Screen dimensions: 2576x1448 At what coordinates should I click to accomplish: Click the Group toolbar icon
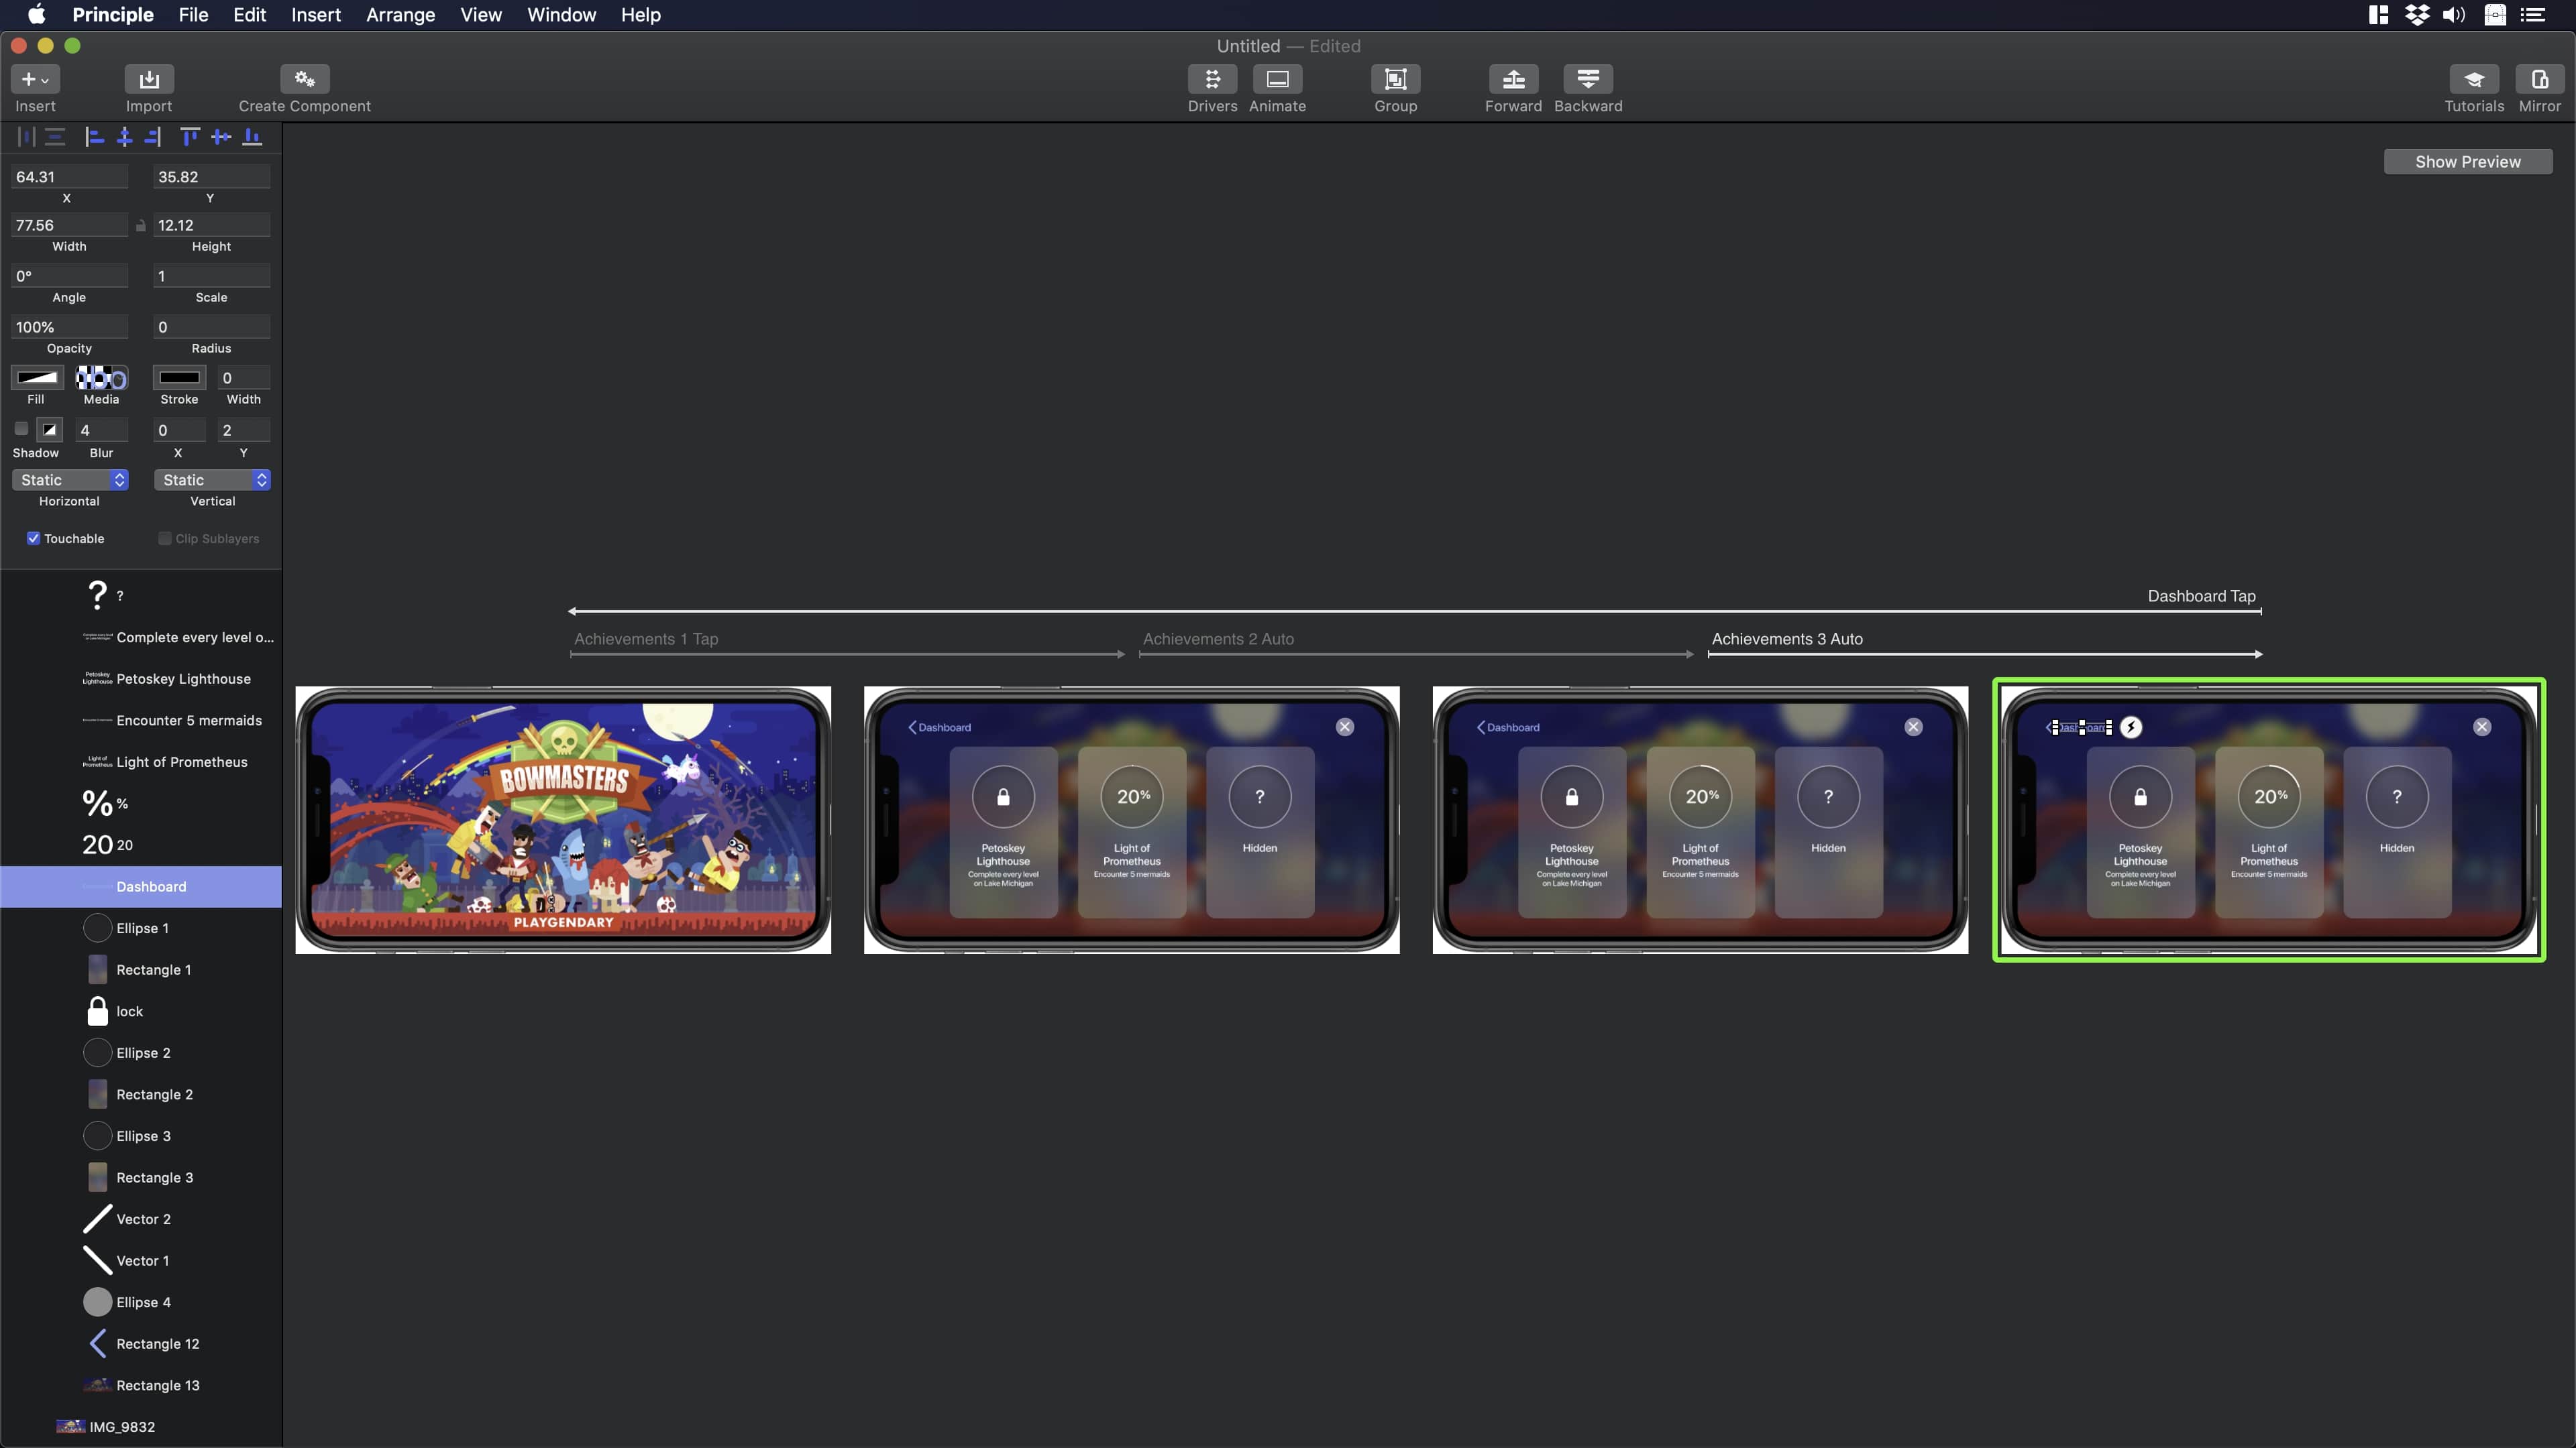[x=1395, y=79]
